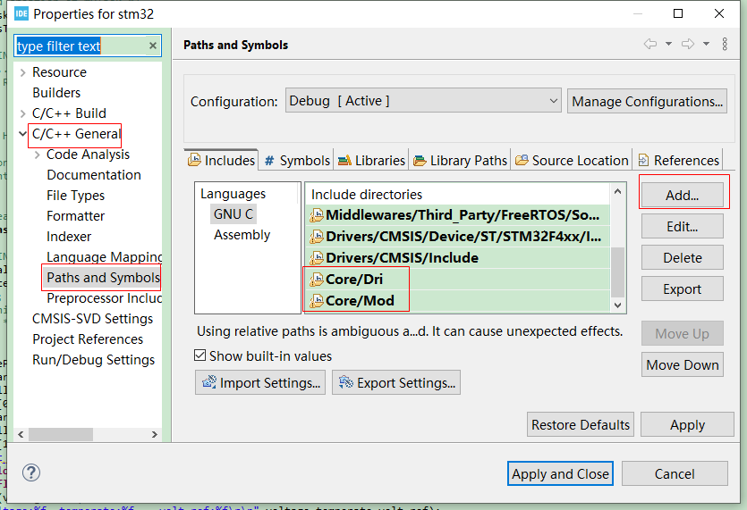This screenshot has width=747, height=510.
Task: Select CMSIS-SVD Settings tree item
Action: [92, 319]
